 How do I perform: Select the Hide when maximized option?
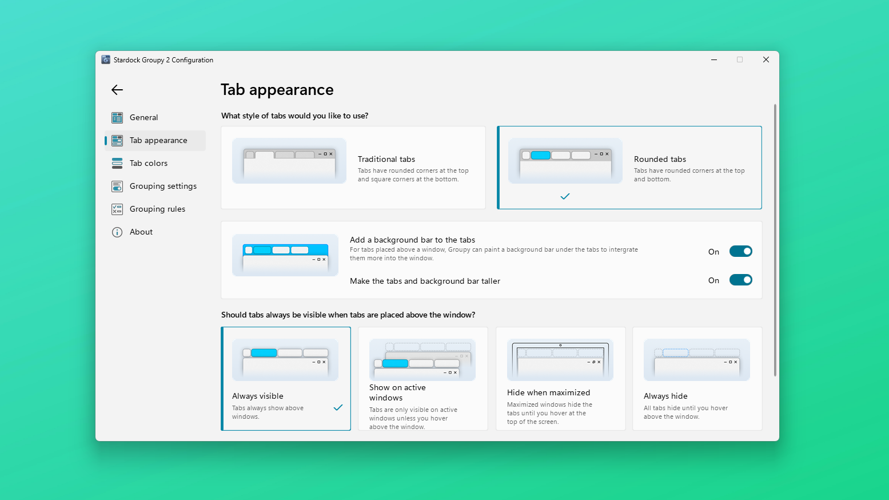(x=561, y=379)
